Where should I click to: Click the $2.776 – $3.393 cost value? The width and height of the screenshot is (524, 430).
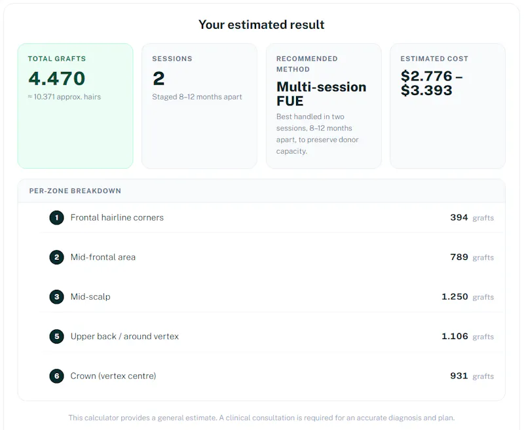(432, 83)
